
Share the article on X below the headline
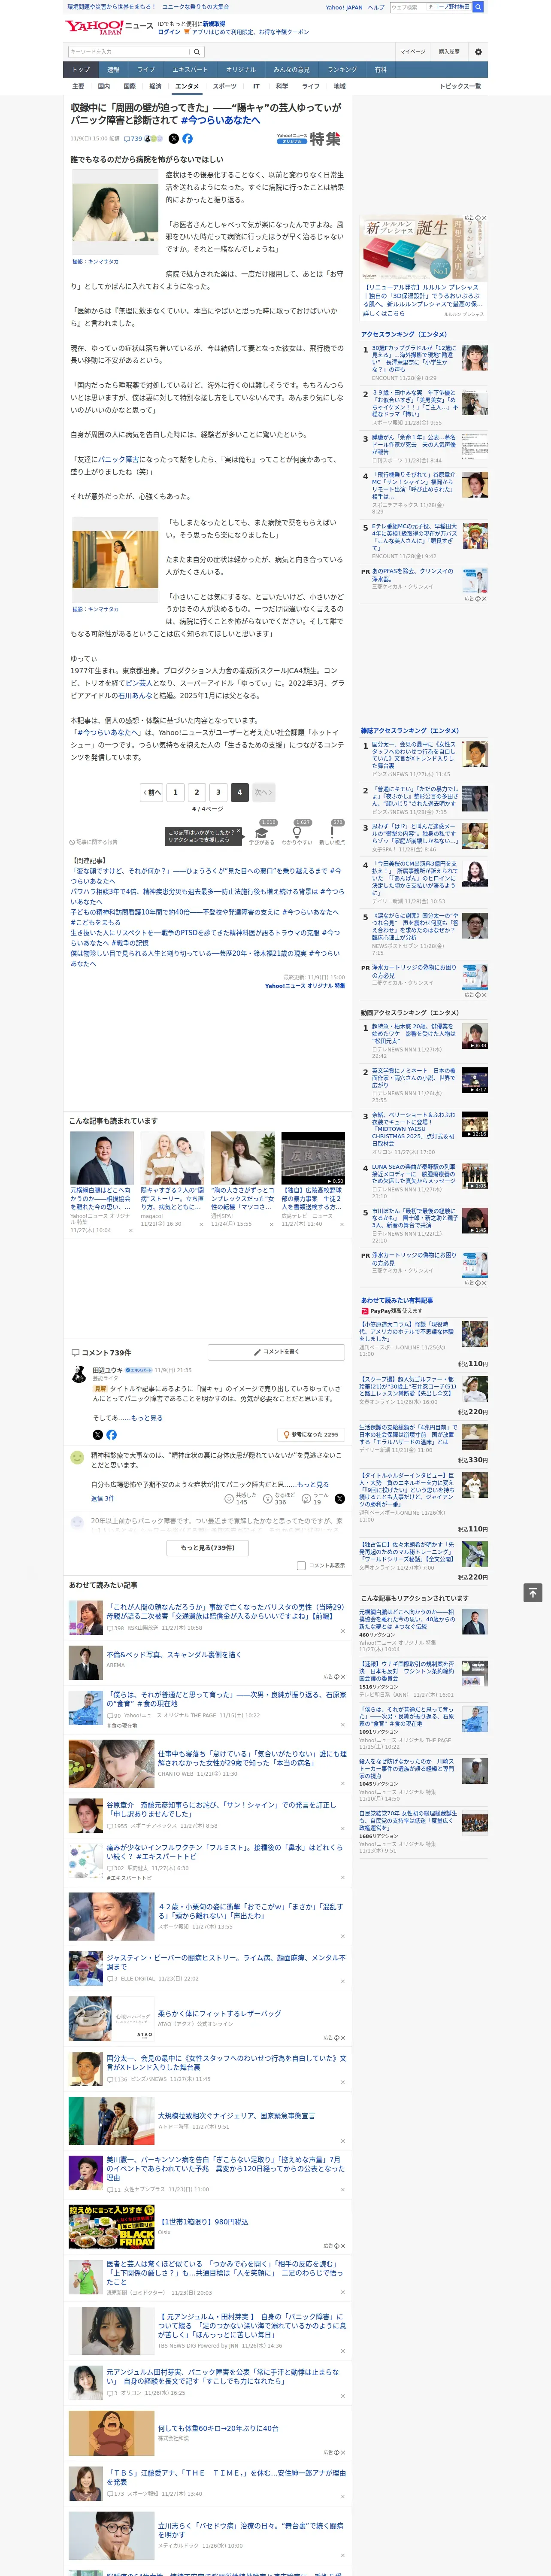pos(174,139)
